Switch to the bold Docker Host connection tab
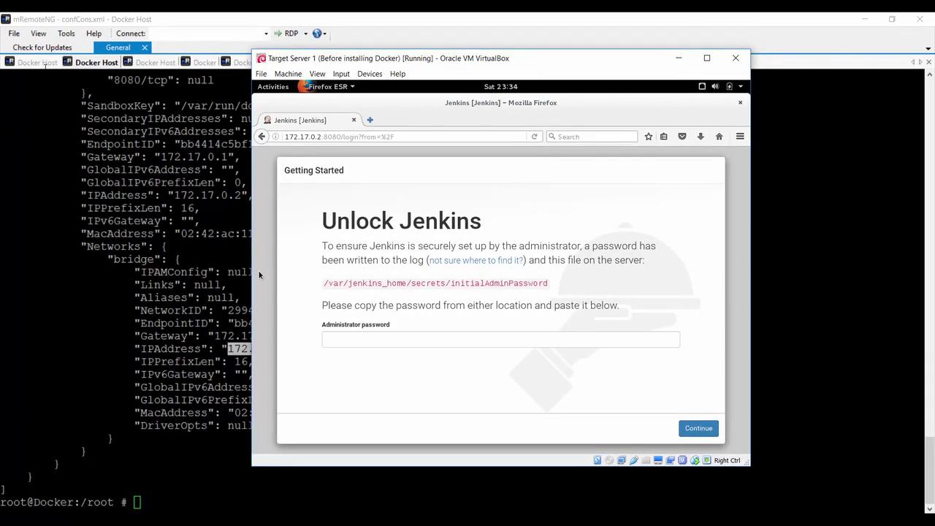 pyautogui.click(x=91, y=62)
